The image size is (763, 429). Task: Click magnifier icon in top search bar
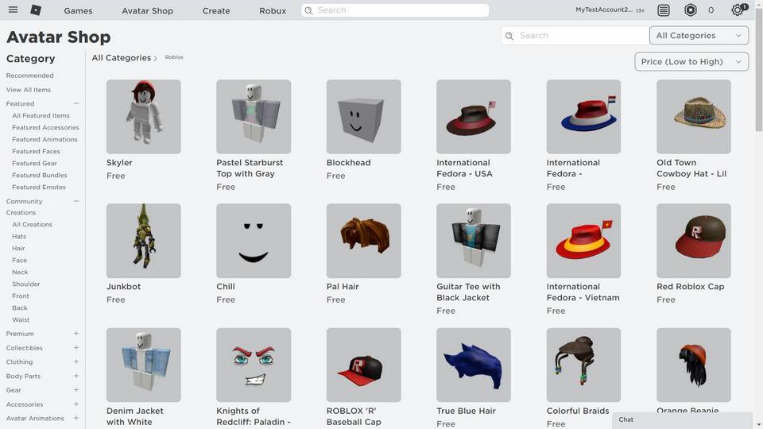pos(308,10)
